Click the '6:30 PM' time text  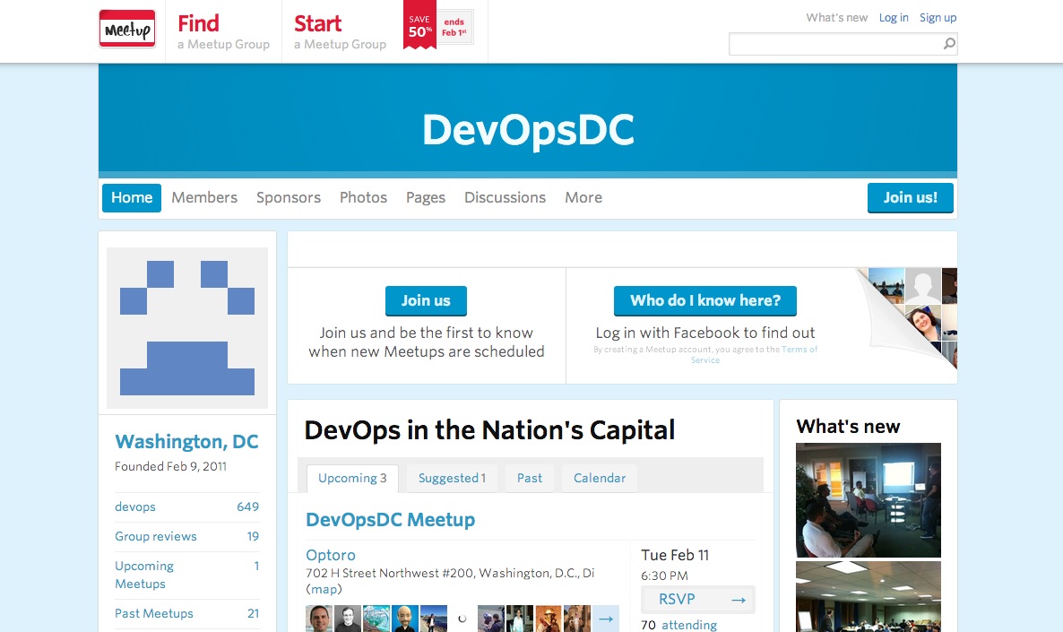click(x=664, y=576)
